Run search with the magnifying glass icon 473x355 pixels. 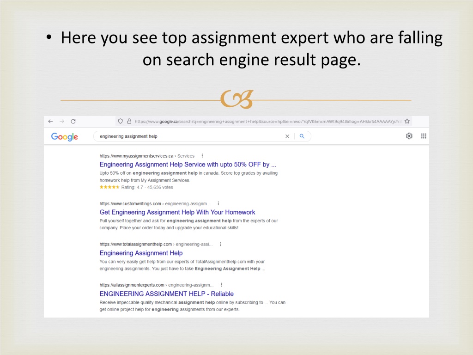tap(302, 136)
